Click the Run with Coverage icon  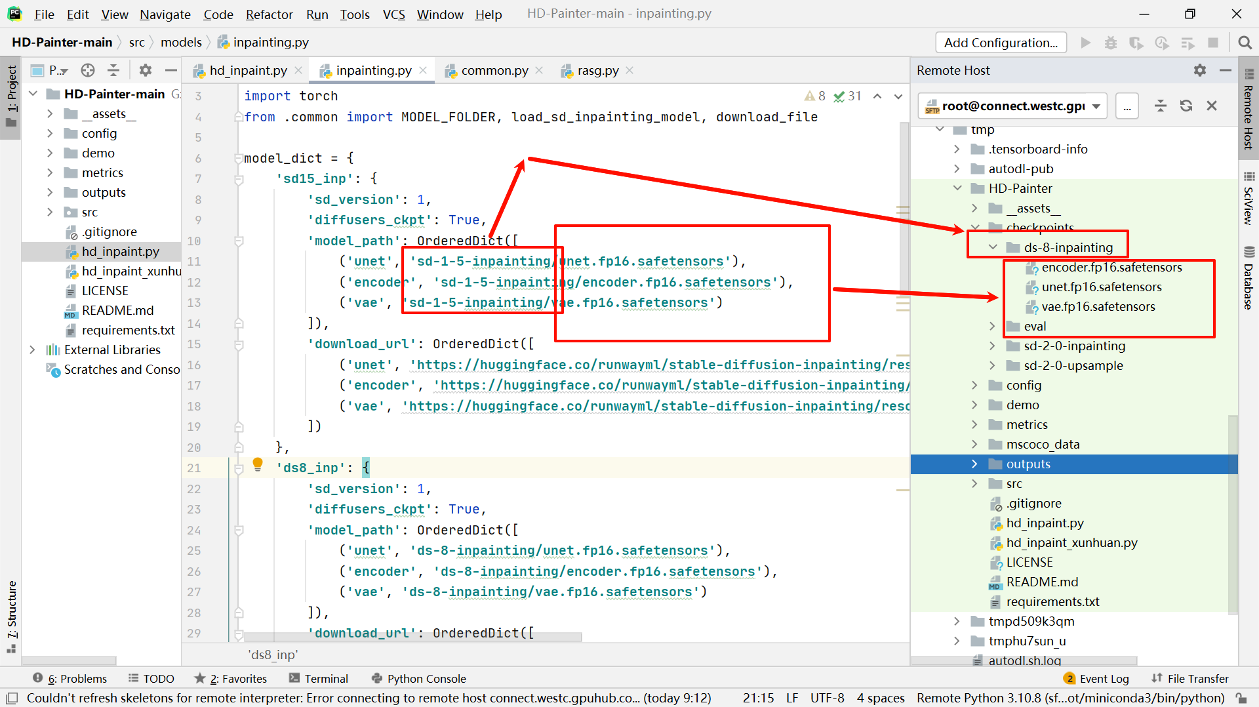pyautogui.click(x=1136, y=42)
